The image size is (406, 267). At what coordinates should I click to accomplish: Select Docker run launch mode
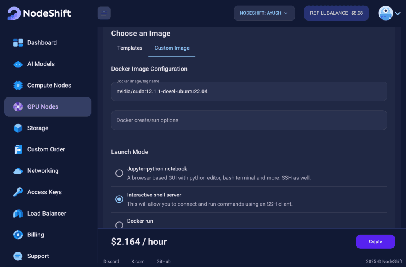coord(119,225)
